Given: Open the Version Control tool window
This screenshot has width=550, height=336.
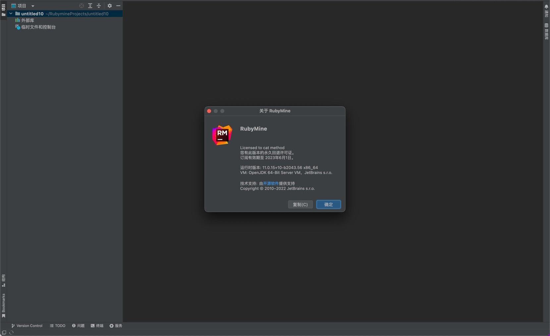Looking at the screenshot, I should [x=27, y=326].
